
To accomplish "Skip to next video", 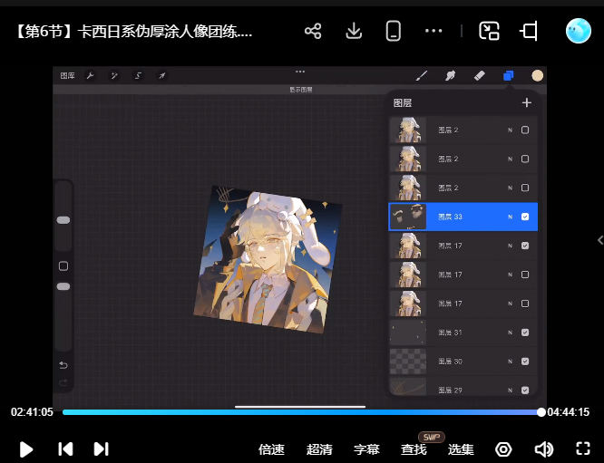I will click(101, 449).
